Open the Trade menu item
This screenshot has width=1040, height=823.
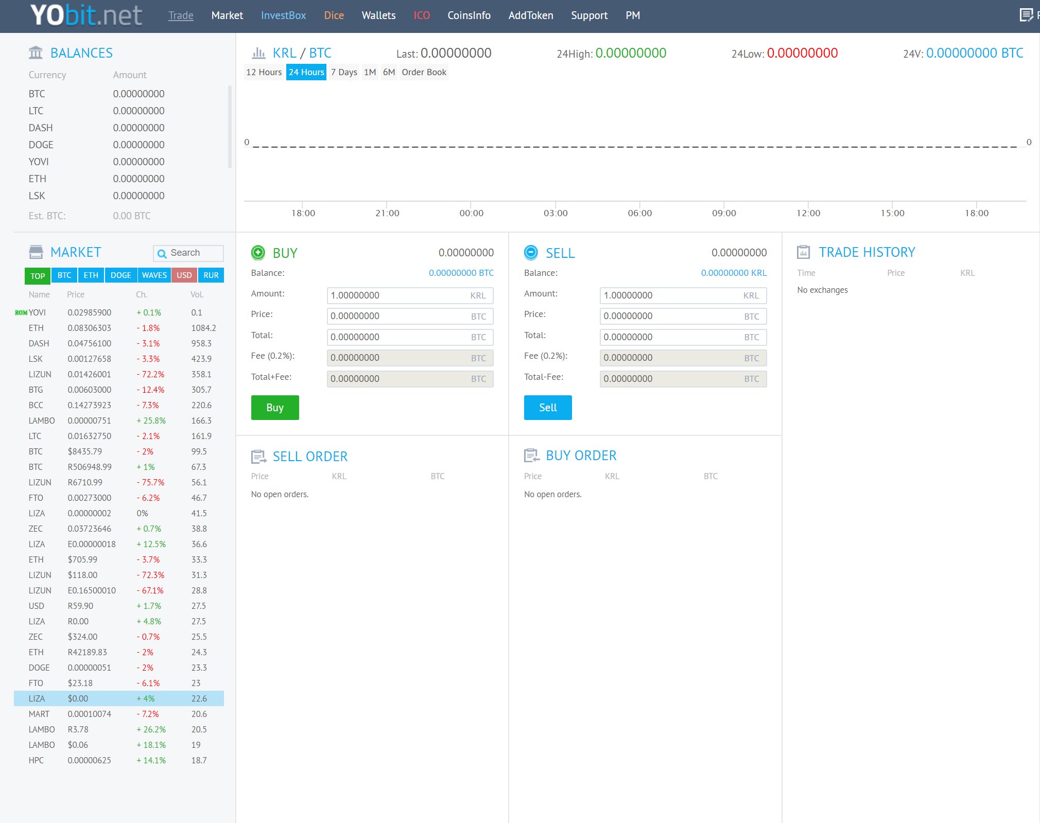click(x=181, y=15)
